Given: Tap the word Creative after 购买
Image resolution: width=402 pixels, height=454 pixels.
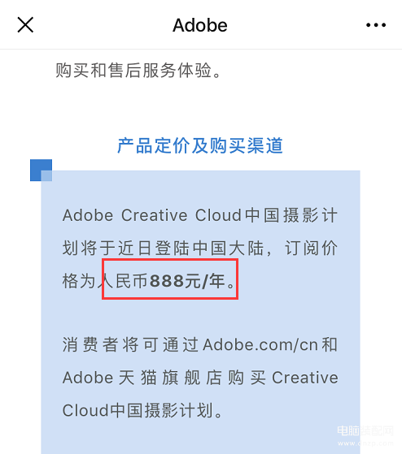Looking at the screenshot, I should pyautogui.click(x=305, y=378).
